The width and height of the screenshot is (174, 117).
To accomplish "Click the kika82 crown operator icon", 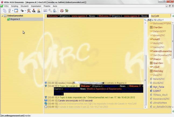I will tap(151, 39).
